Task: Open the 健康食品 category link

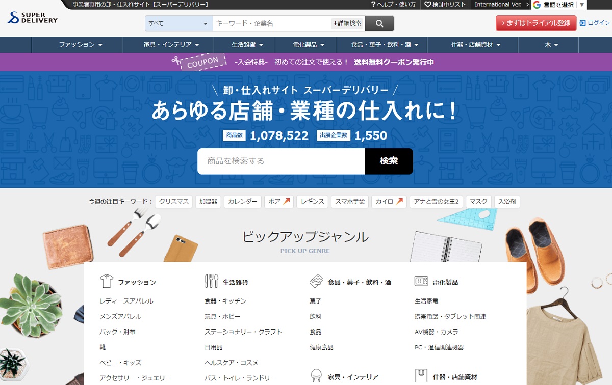Action: [x=321, y=347]
